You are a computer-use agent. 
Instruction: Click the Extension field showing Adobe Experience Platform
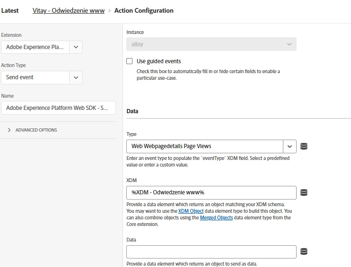point(35,47)
